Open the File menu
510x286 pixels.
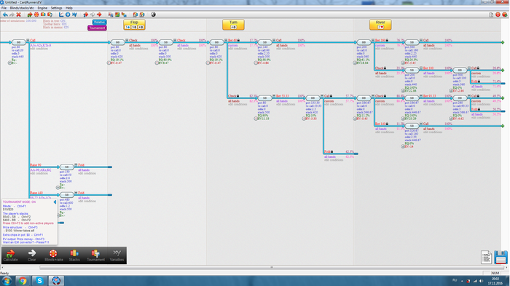tap(4, 8)
